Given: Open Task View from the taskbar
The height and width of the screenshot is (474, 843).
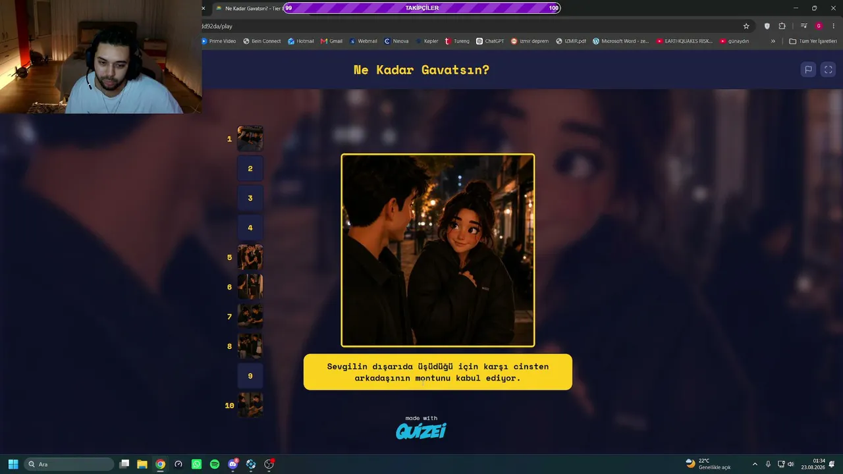Looking at the screenshot, I should tap(124, 464).
